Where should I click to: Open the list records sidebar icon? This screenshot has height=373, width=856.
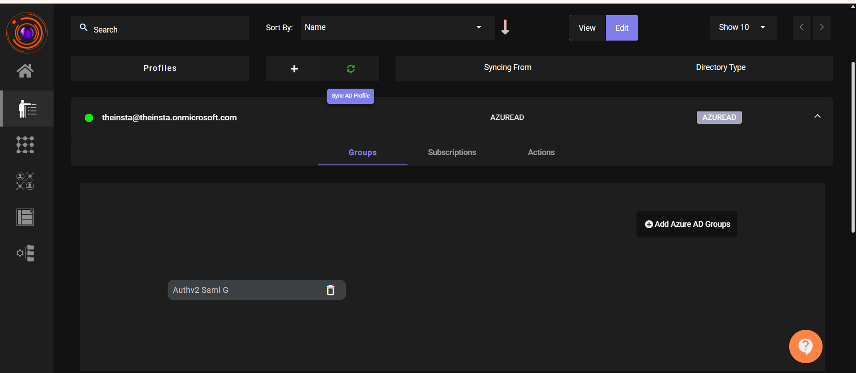pos(25,217)
